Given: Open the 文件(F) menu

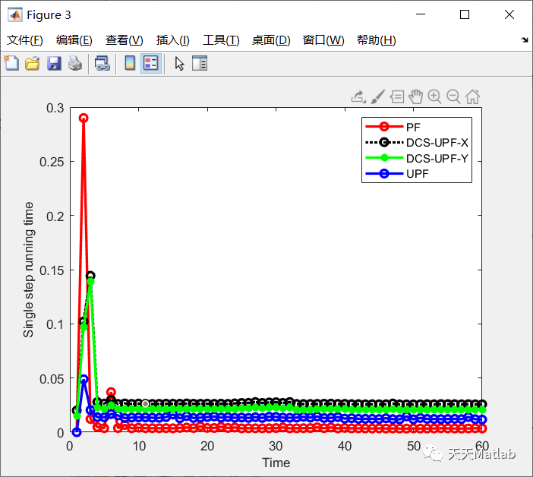Looking at the screenshot, I should 25,40.
